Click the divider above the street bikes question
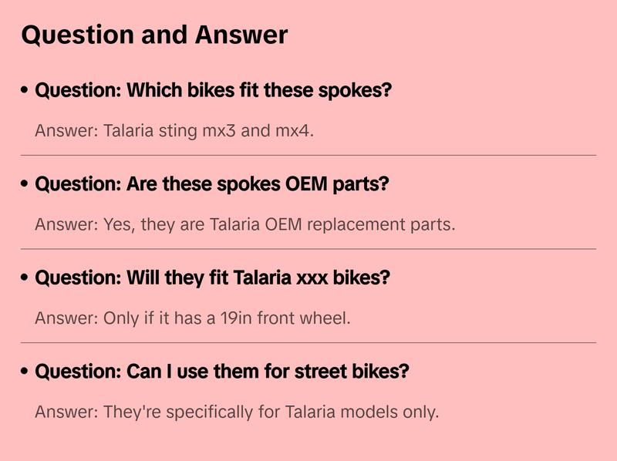This screenshot has width=617, height=461. point(308,342)
